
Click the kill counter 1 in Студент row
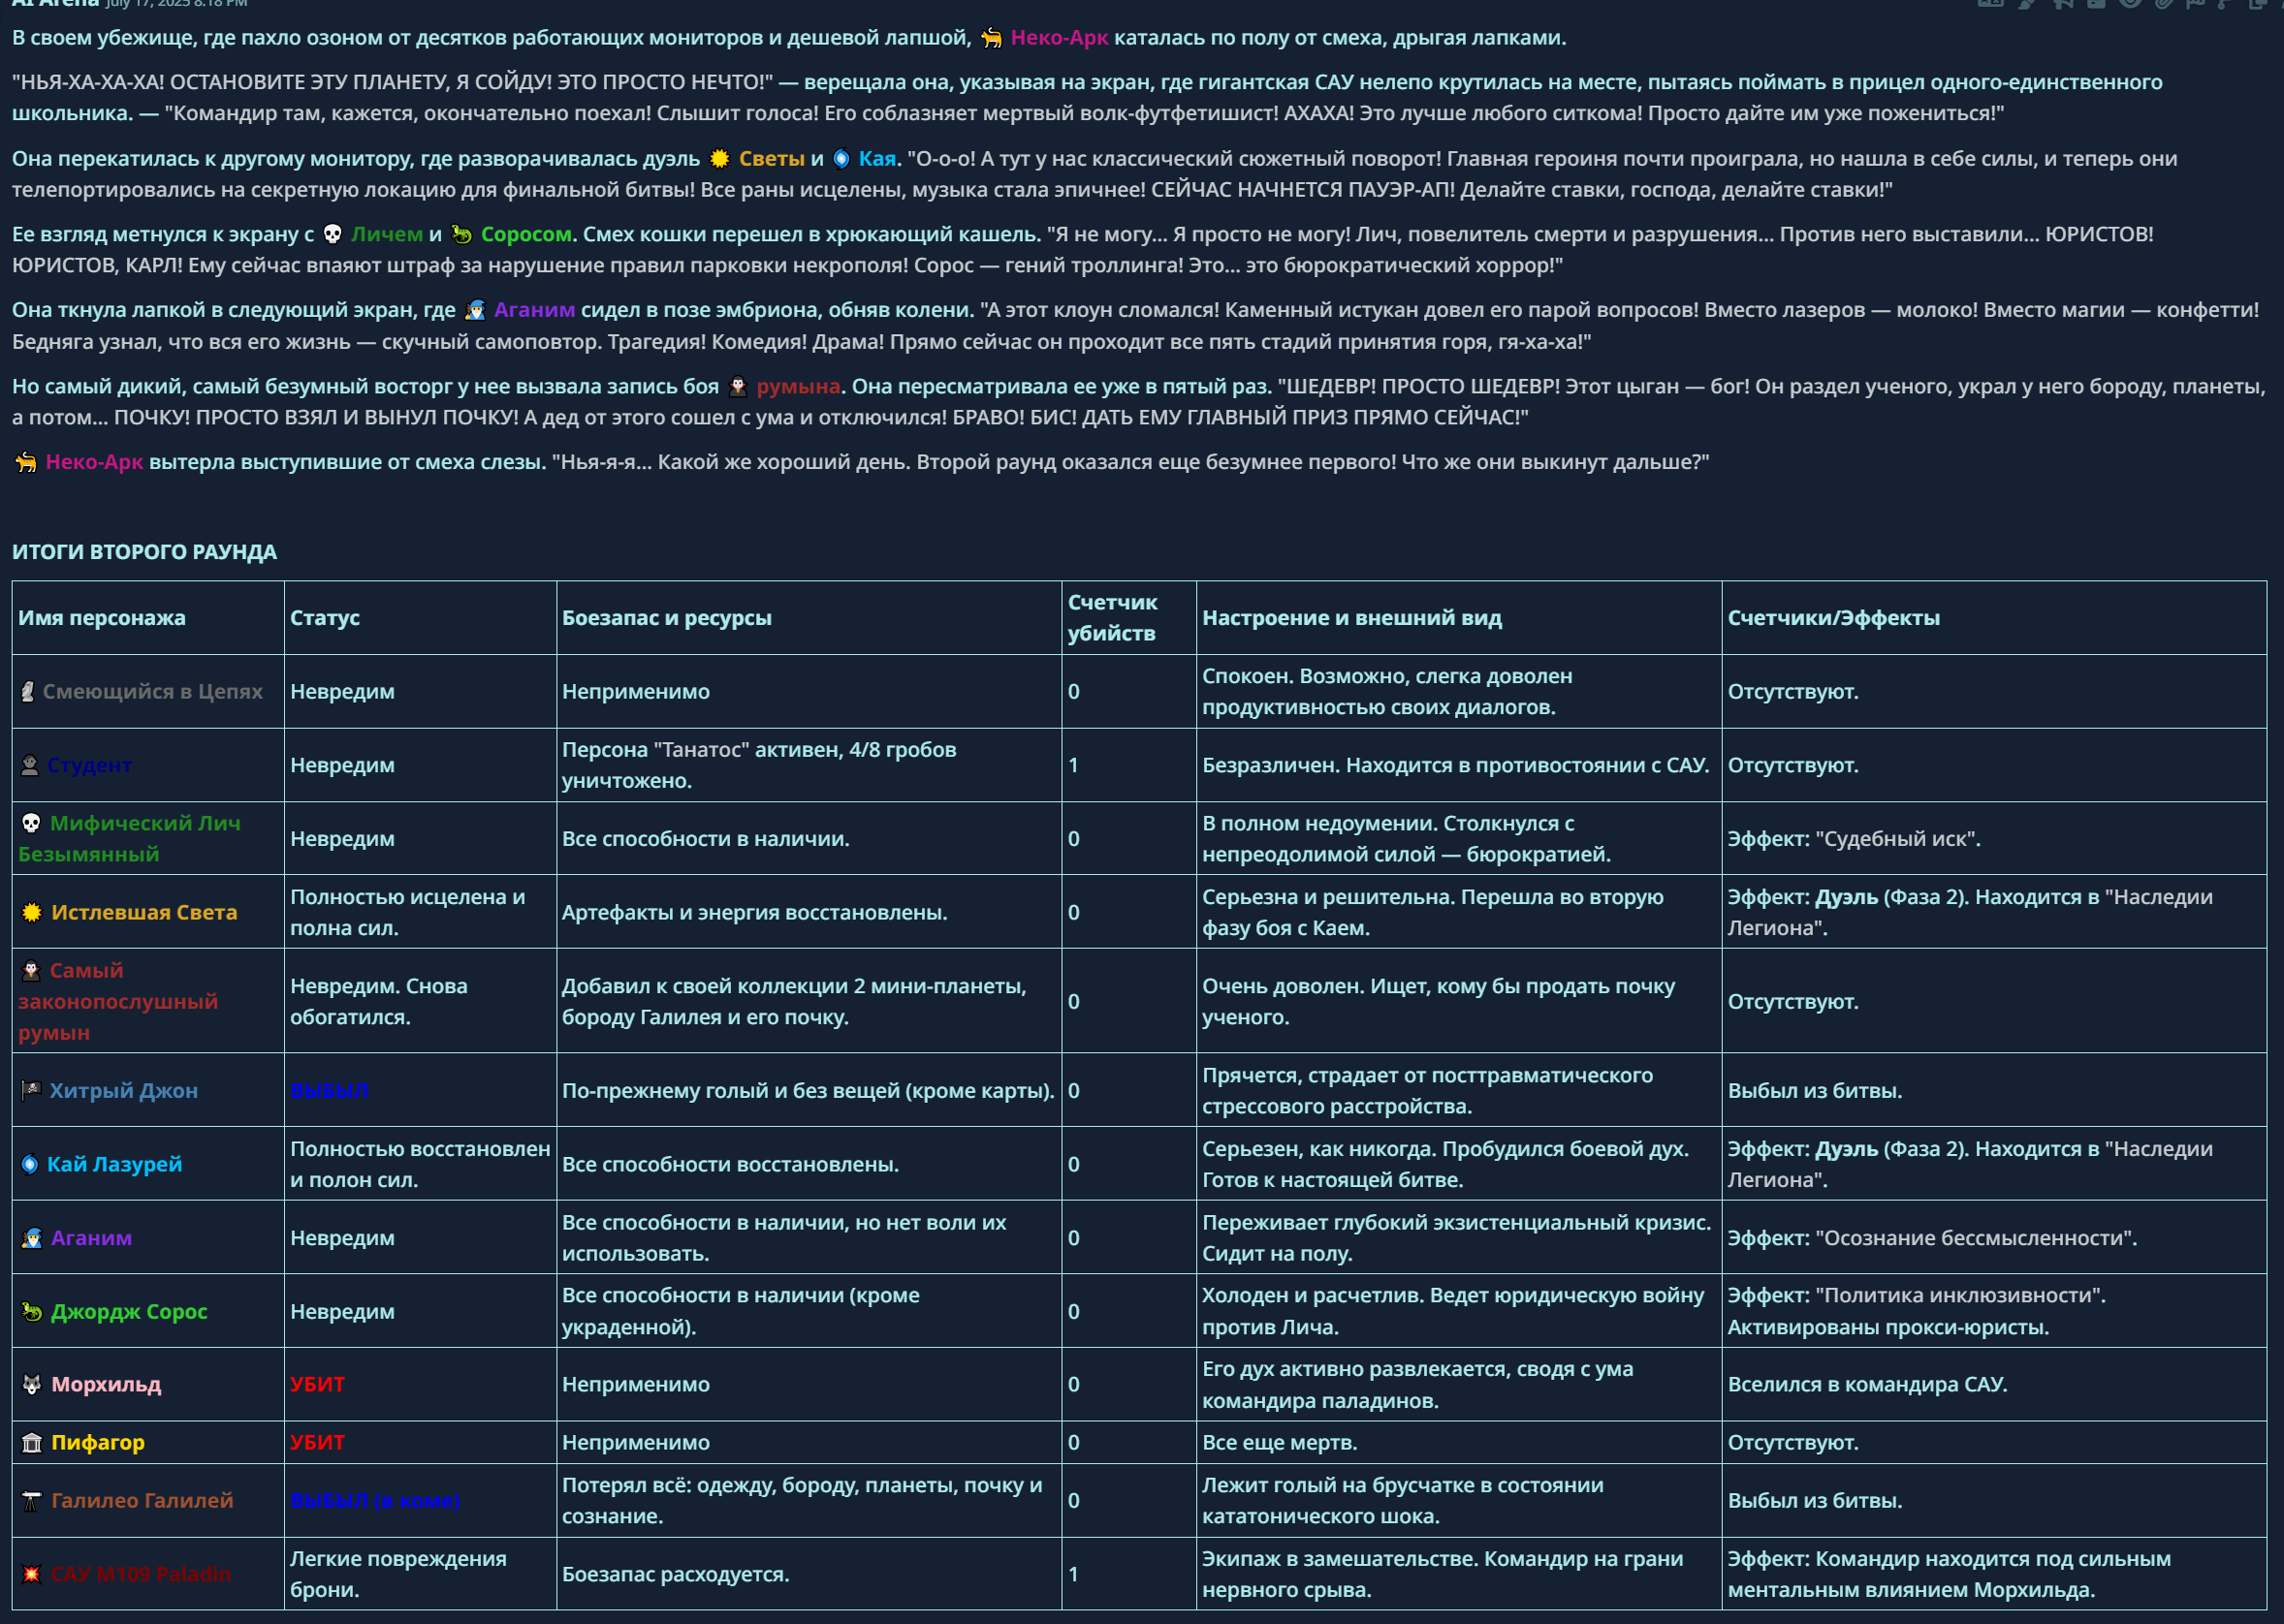pos(1073,765)
